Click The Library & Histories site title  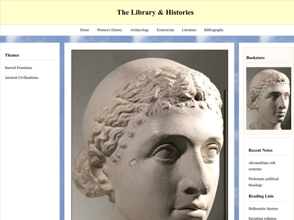[155, 12]
